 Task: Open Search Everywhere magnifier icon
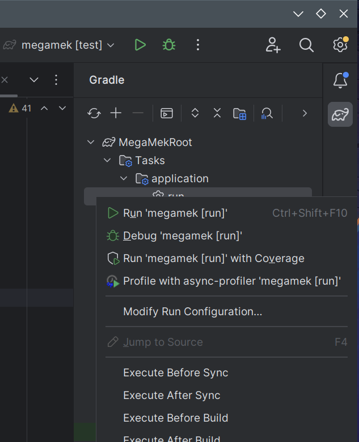(x=306, y=45)
